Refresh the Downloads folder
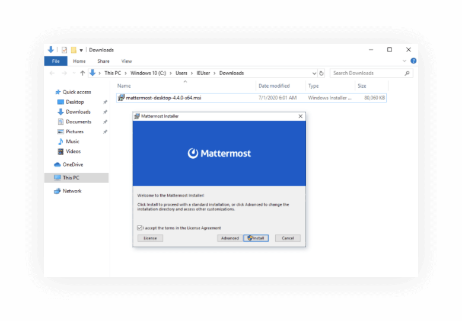The width and height of the screenshot is (462, 321). [x=321, y=73]
